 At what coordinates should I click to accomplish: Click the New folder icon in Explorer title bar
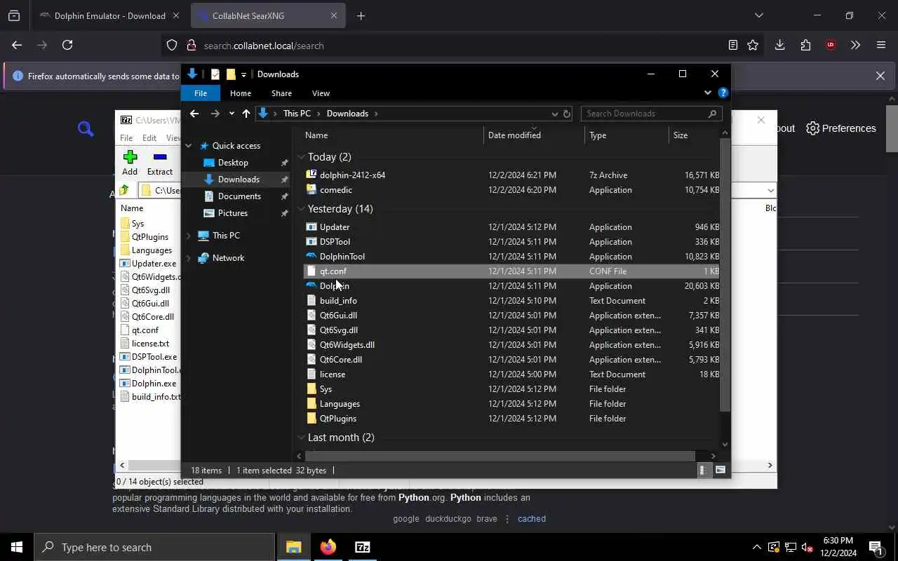pyautogui.click(x=231, y=74)
